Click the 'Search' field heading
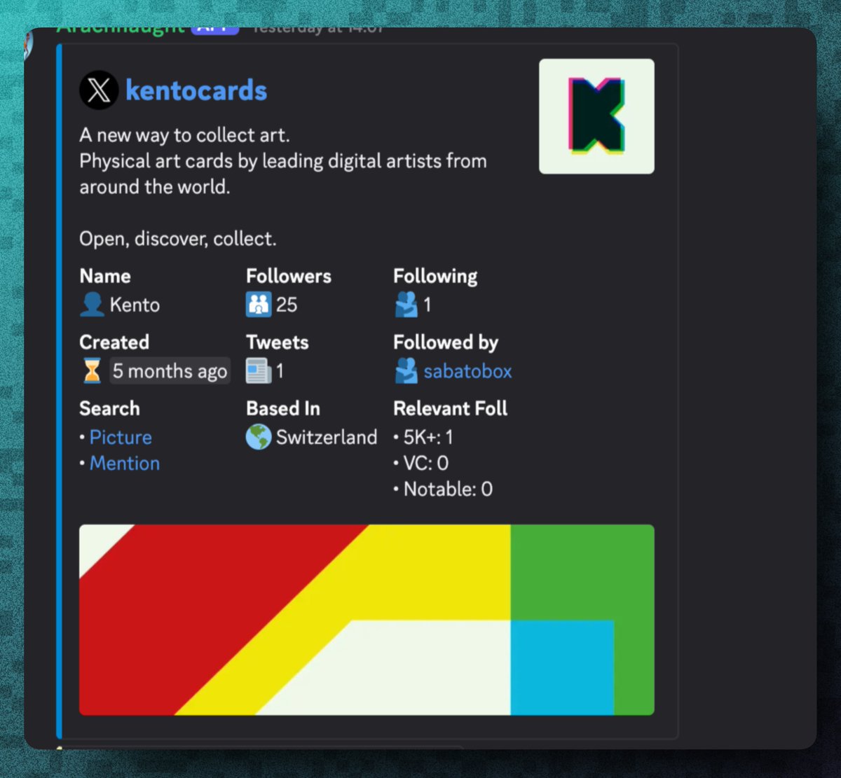Viewport: 841px width, 778px height. (109, 408)
